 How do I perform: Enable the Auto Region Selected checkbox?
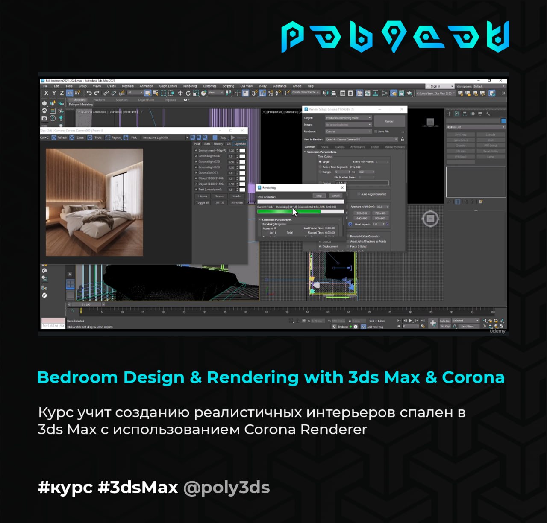click(x=359, y=194)
